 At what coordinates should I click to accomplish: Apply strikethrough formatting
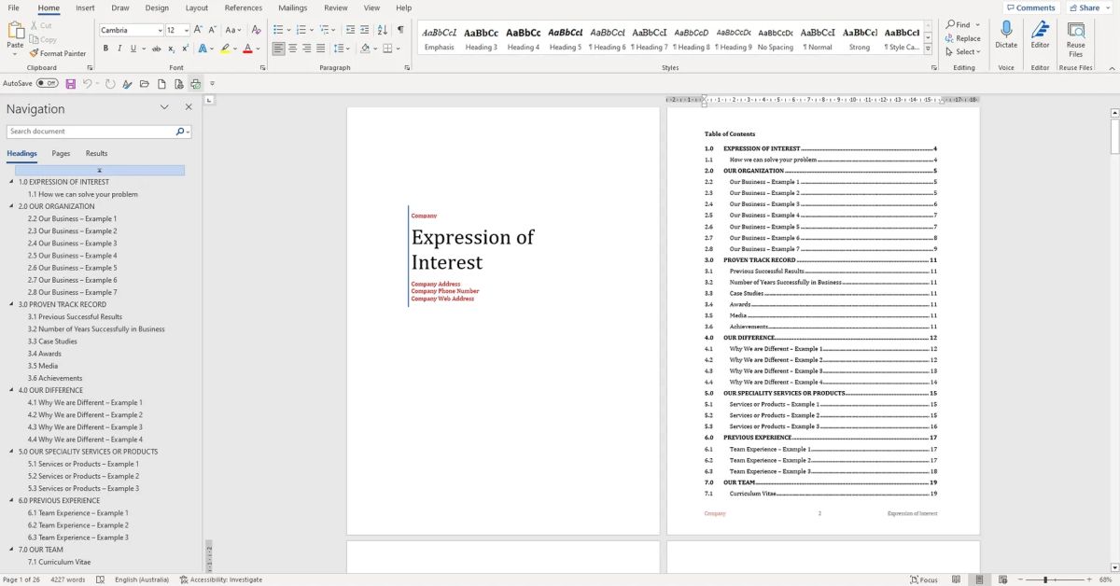[x=157, y=48]
